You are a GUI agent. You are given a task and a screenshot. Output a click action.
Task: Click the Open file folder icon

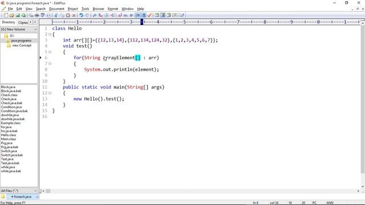tap(11, 15)
